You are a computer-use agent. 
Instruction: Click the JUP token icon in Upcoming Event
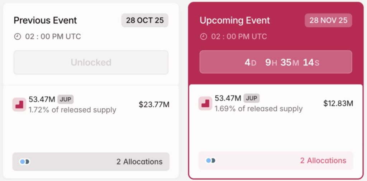point(205,103)
